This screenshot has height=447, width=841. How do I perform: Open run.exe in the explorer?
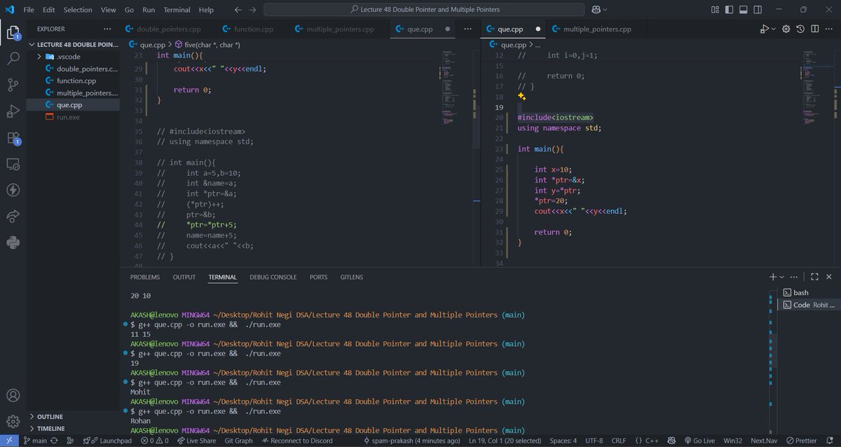click(73, 116)
